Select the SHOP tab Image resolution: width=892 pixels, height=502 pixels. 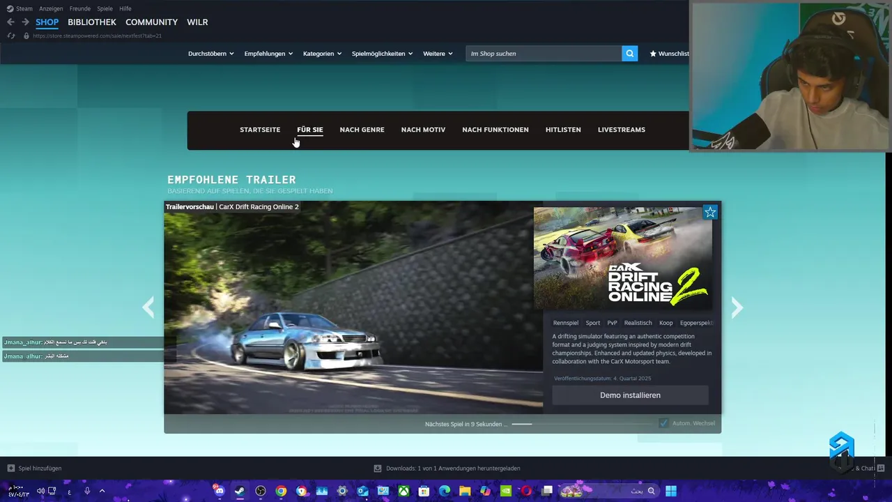pos(47,22)
